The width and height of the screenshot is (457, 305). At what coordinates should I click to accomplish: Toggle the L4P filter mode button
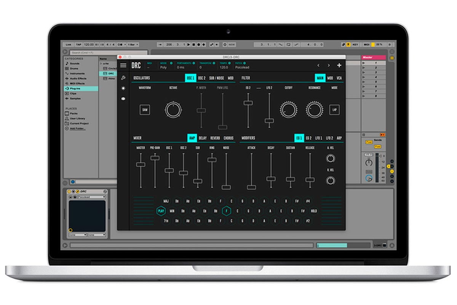coord(334,110)
